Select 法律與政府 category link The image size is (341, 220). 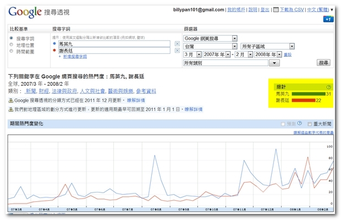point(64,91)
